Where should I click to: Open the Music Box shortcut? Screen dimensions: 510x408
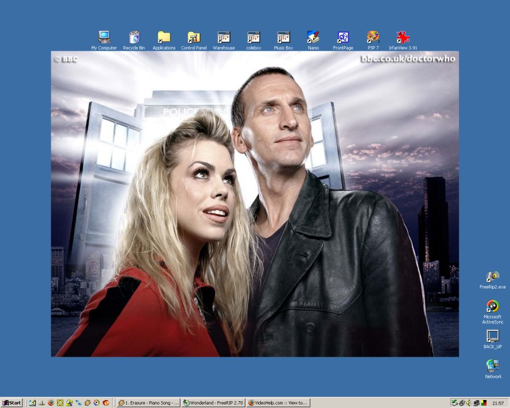pyautogui.click(x=283, y=40)
